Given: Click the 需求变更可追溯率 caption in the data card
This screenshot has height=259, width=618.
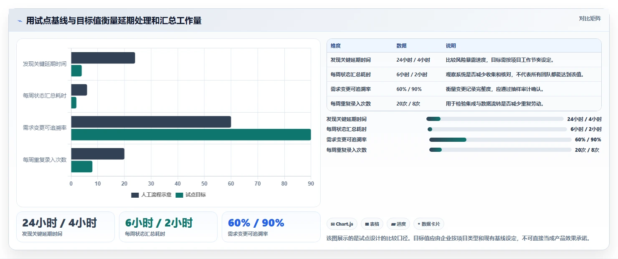Looking at the screenshot, I should click(248, 234).
